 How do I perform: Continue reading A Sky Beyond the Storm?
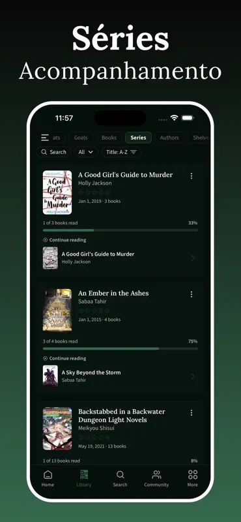[x=120, y=376]
